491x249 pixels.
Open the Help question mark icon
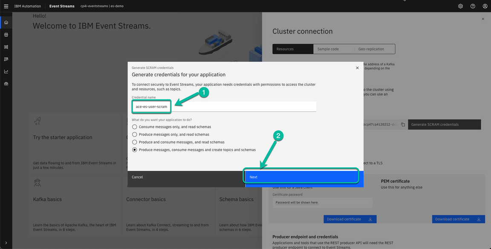473,6
